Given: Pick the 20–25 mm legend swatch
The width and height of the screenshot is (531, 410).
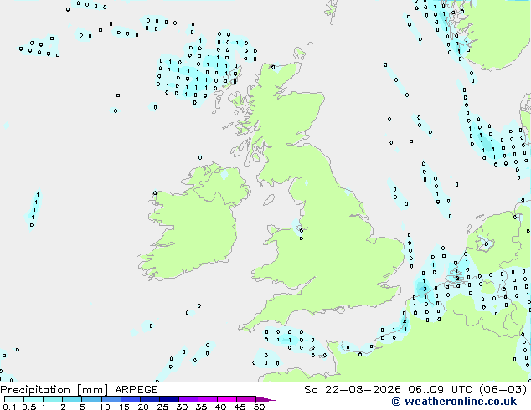Looking at the screenshot, I should [149, 399].
